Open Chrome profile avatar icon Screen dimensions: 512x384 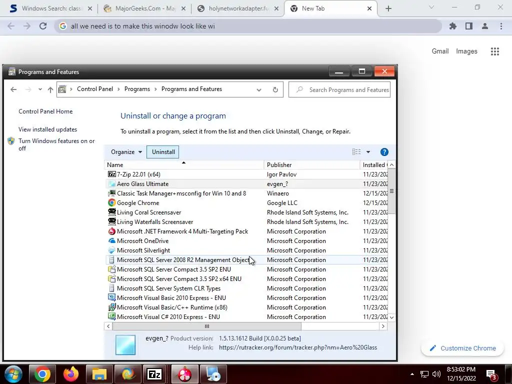pyautogui.click(x=485, y=26)
